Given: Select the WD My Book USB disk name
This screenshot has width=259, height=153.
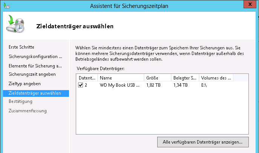Looking at the screenshot, I should click(x=120, y=85).
